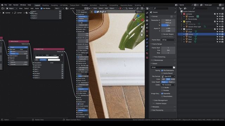225x126 pixels.
Task: Enable the Z Buffer checkbox
Action: 162,87
